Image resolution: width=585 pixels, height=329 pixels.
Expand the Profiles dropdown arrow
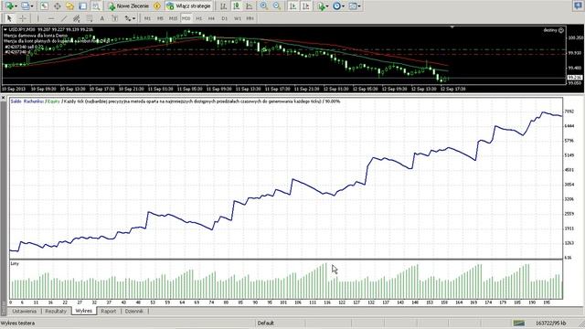[32, 6]
